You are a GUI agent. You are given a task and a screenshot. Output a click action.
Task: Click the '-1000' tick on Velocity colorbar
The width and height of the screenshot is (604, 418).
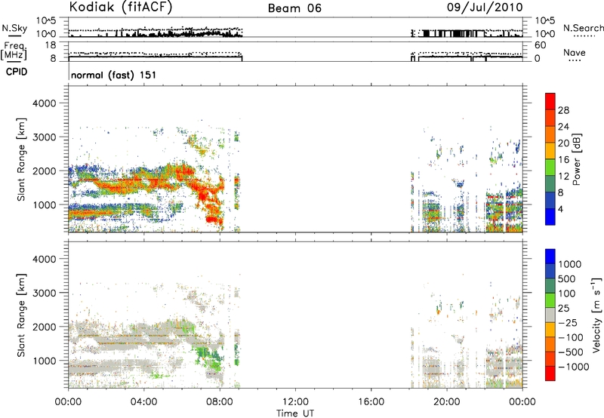point(573,367)
